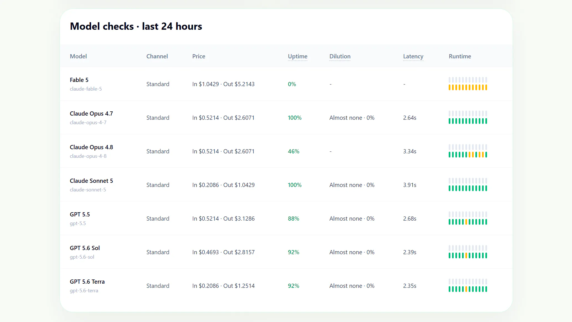Click the GPT 5.5 runtime bars
Viewport: 572px width, 322px height.
(x=468, y=218)
